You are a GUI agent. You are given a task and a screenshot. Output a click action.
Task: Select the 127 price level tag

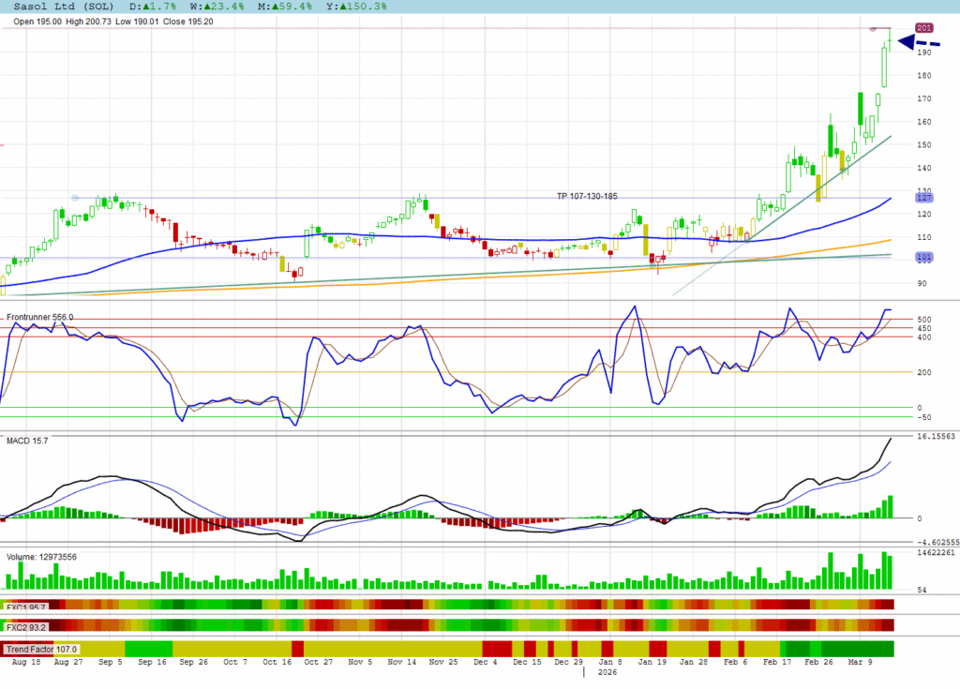click(x=922, y=198)
